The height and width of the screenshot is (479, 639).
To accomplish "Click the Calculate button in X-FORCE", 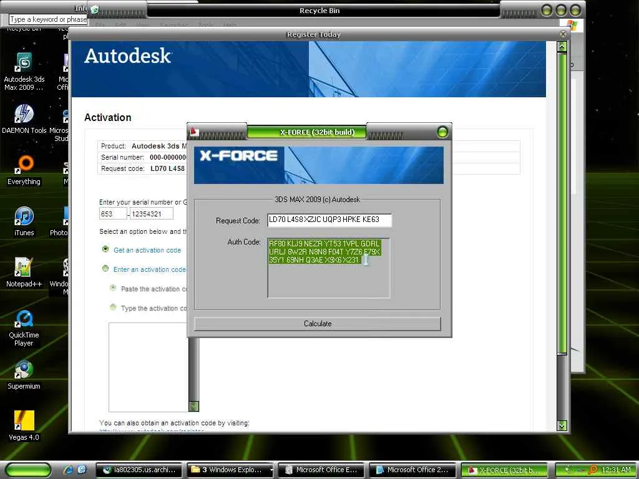I will pyautogui.click(x=318, y=324).
